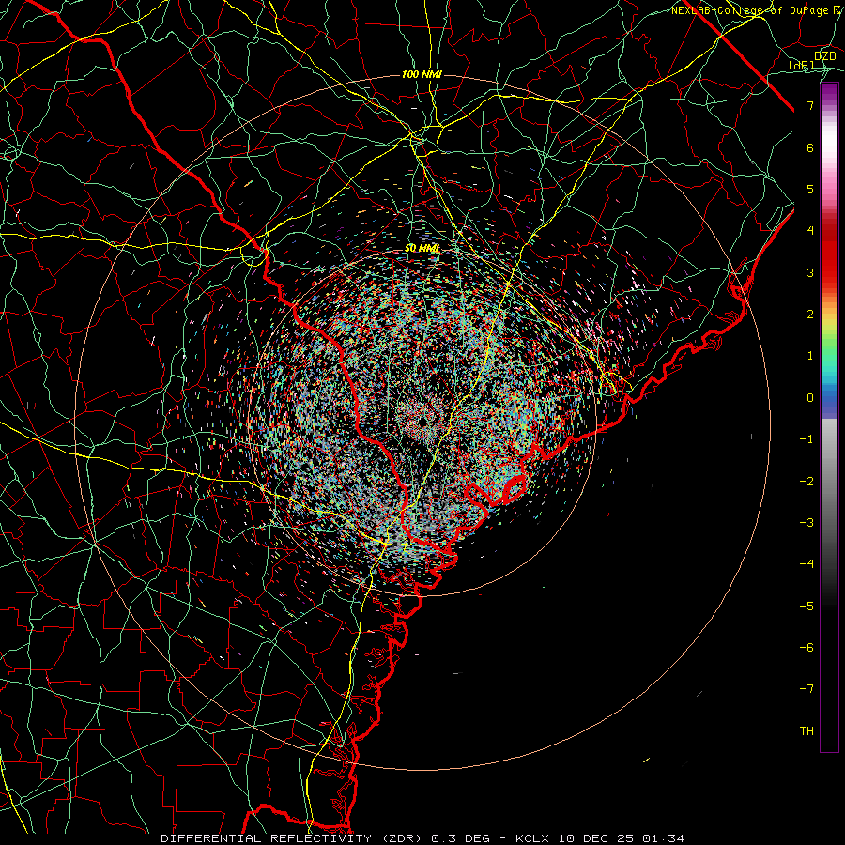This screenshot has width=845, height=845.
Task: Click the [dB] units label
Action: (802, 65)
